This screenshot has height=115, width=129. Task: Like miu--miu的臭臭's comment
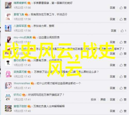(123, 42)
